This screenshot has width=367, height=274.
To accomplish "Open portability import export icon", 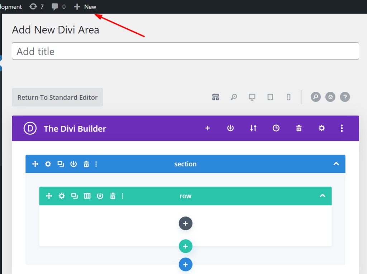I will [x=253, y=128].
